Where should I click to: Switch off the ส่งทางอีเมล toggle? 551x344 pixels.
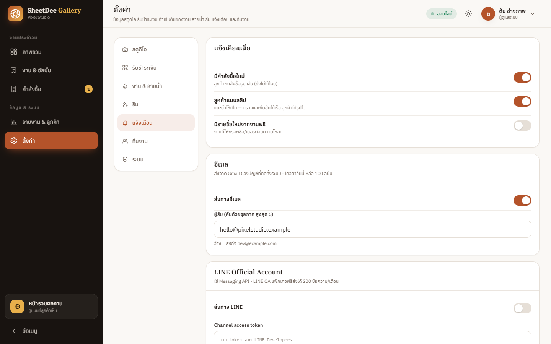click(x=522, y=201)
